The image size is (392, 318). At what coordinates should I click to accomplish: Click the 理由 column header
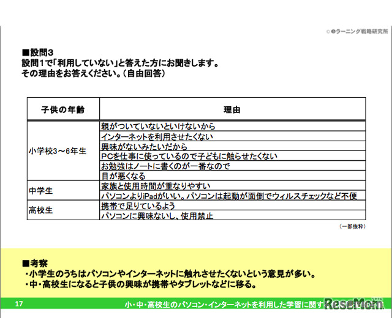(232, 109)
